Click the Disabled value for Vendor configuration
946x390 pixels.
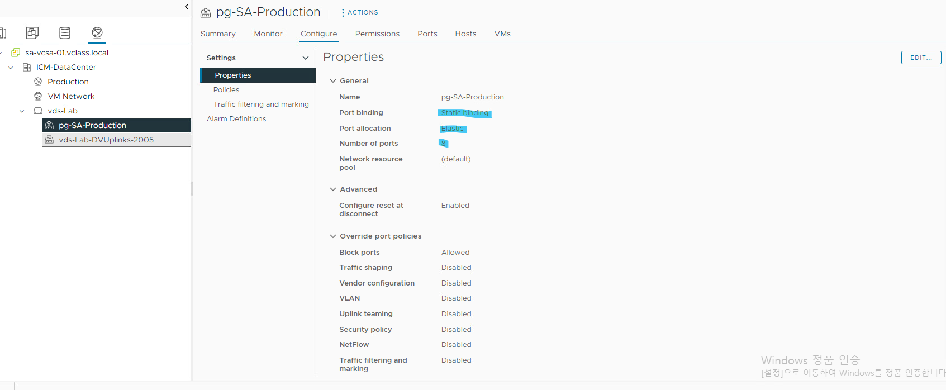[457, 283]
